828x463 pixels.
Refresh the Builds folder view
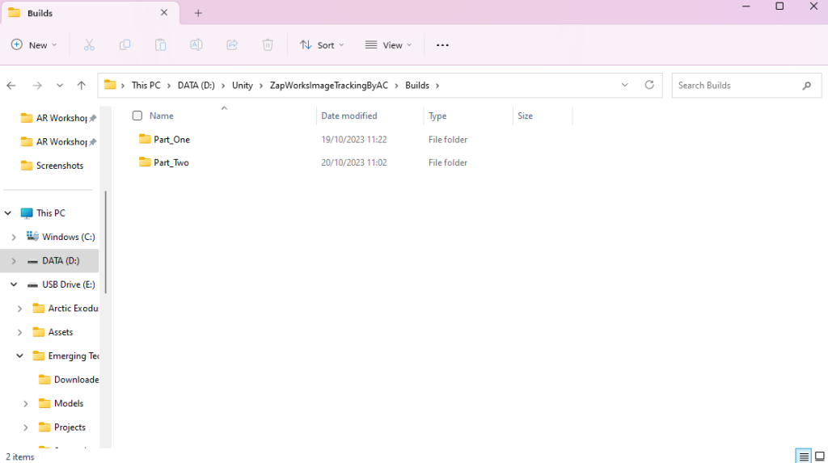648,85
